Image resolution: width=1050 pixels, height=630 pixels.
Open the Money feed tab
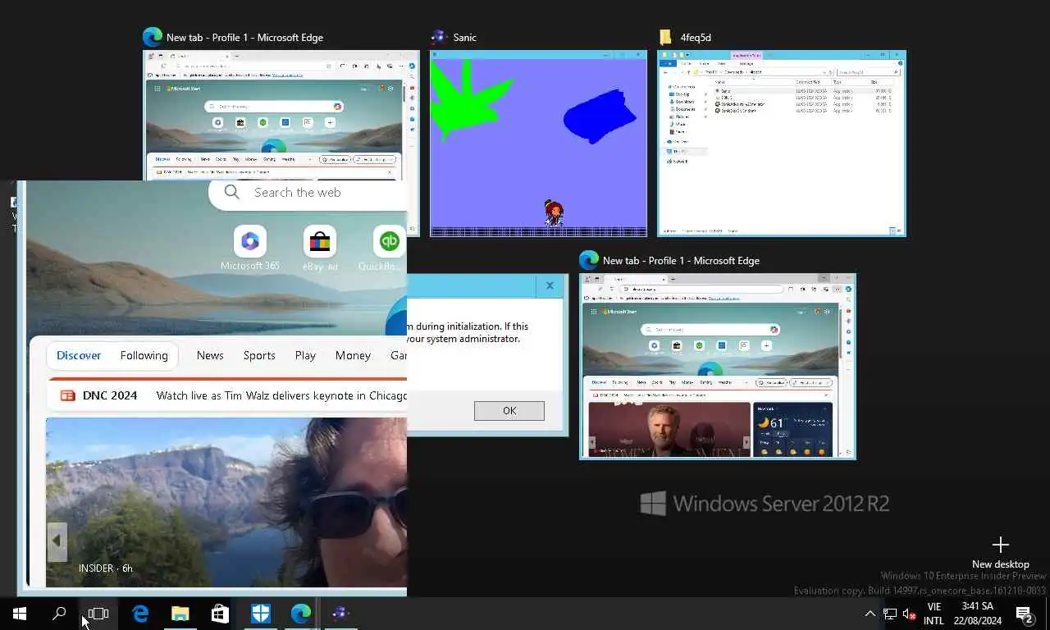pos(353,355)
